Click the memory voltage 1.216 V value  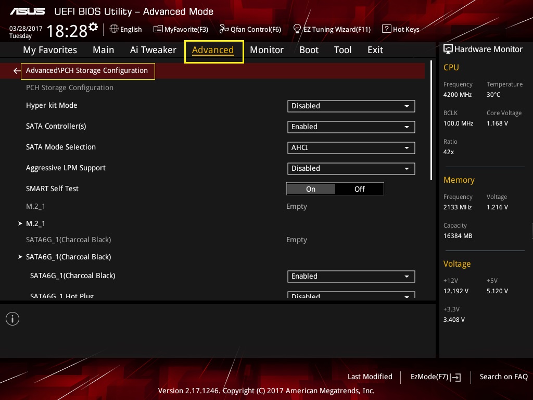(x=497, y=207)
